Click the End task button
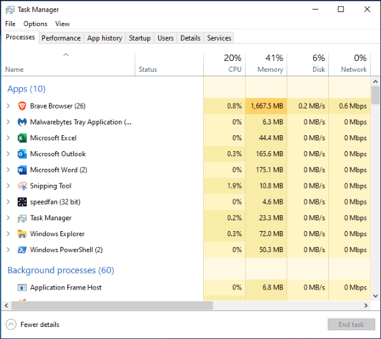The width and height of the screenshot is (381, 339). coord(351,324)
